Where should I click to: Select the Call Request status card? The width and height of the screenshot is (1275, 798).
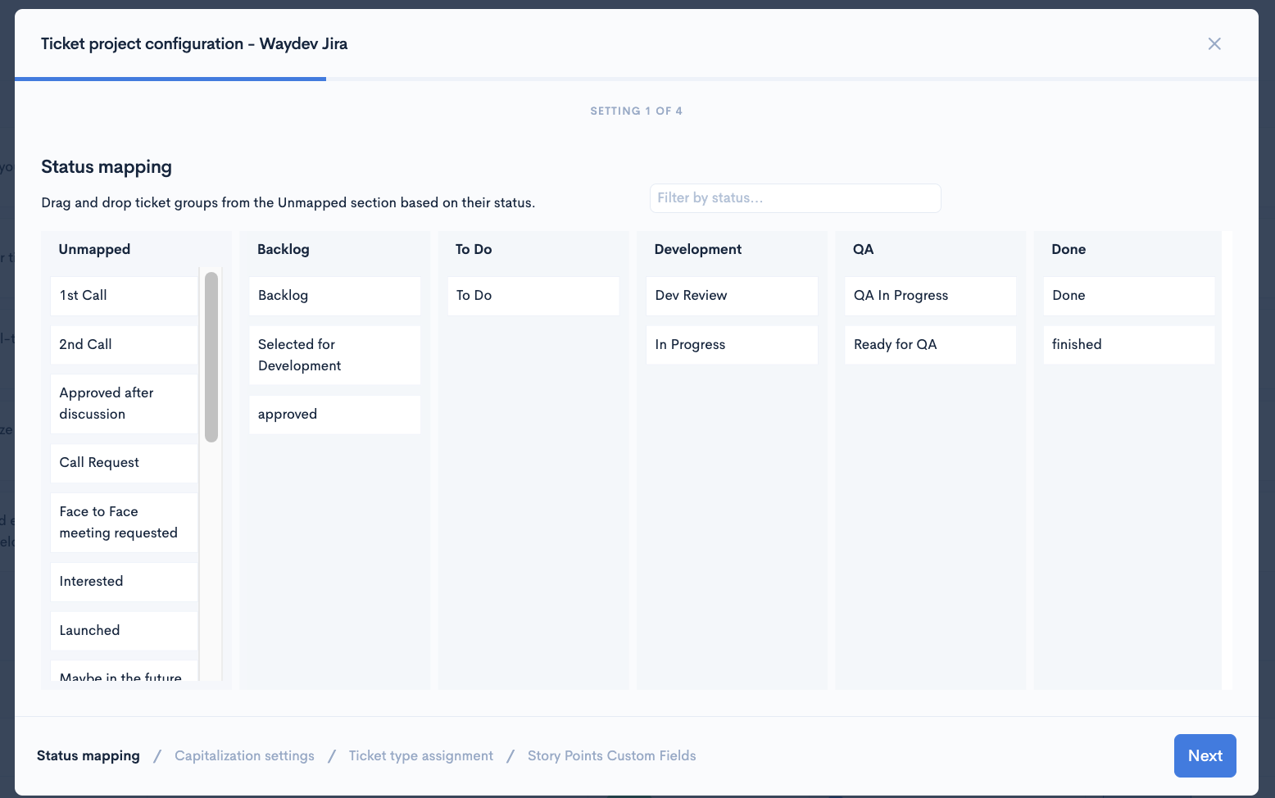coord(124,463)
